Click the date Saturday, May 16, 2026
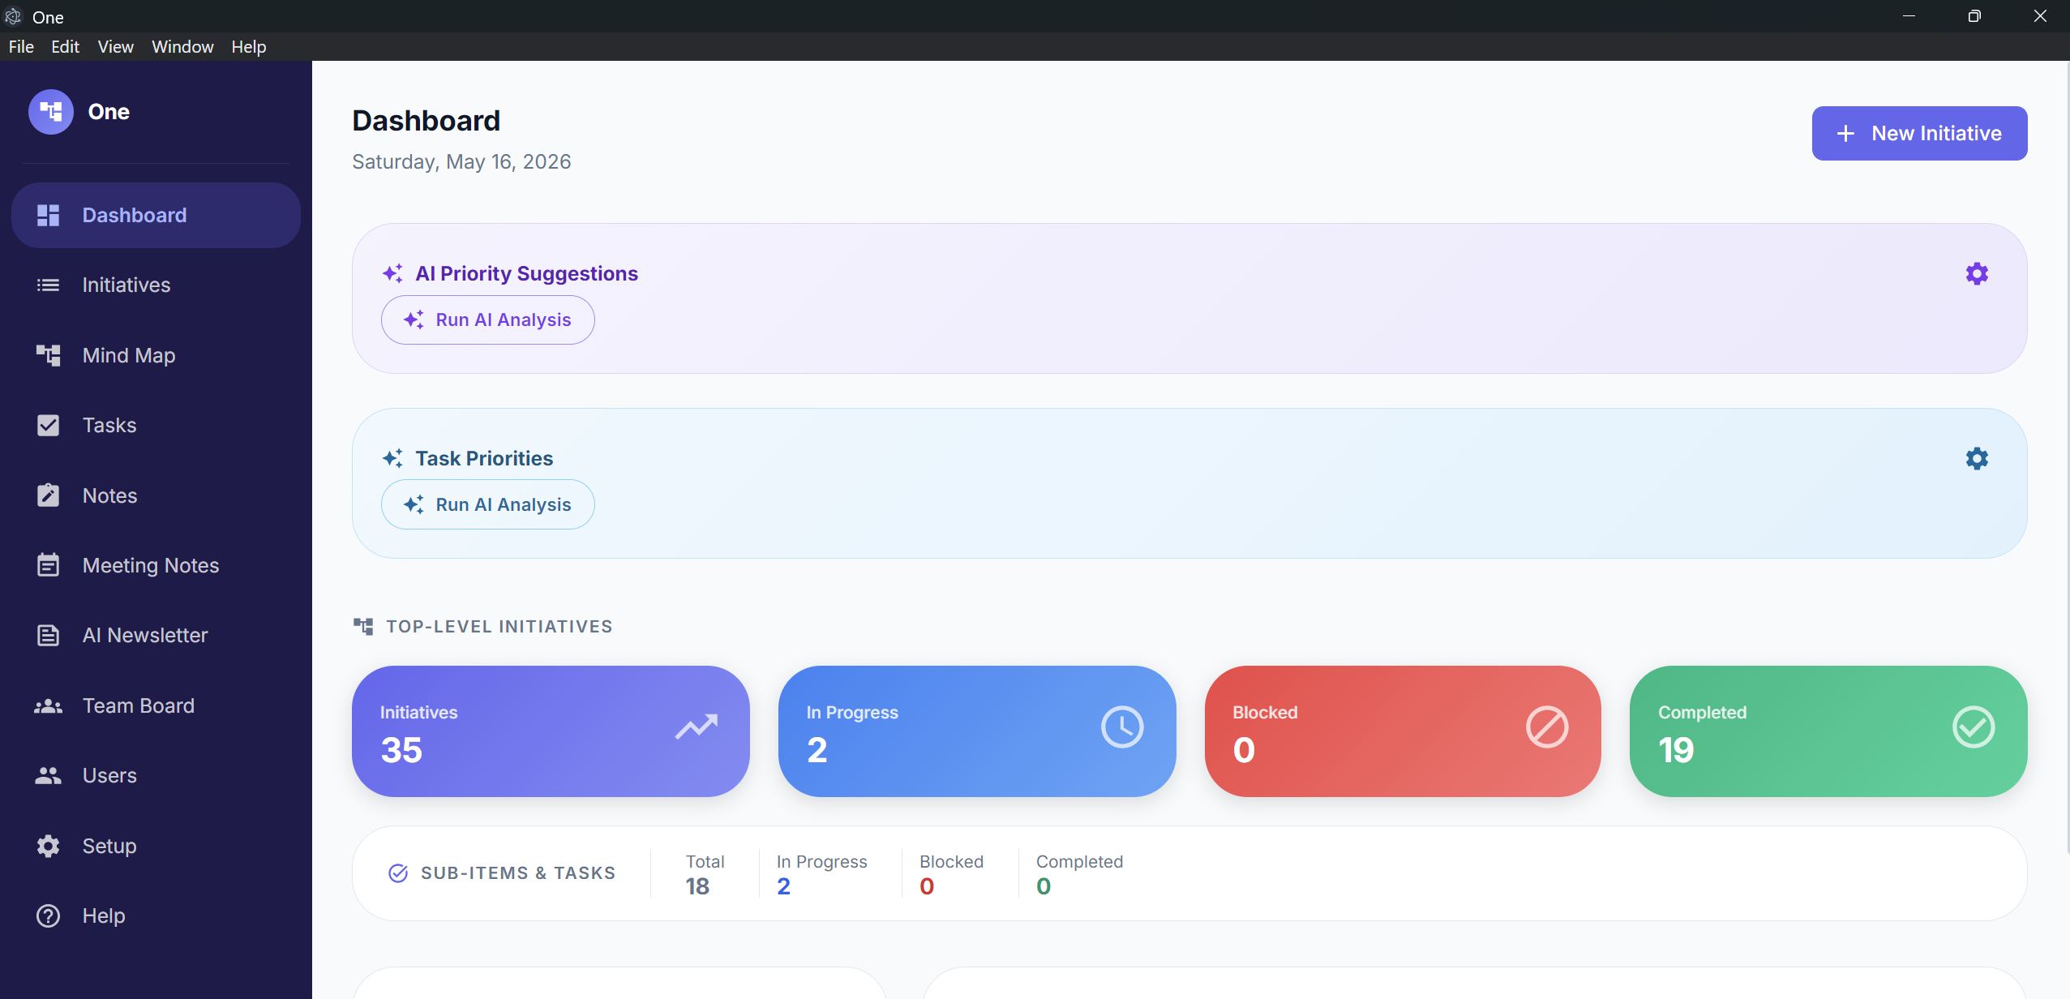Screen dimensions: 2070x999 point(461,161)
